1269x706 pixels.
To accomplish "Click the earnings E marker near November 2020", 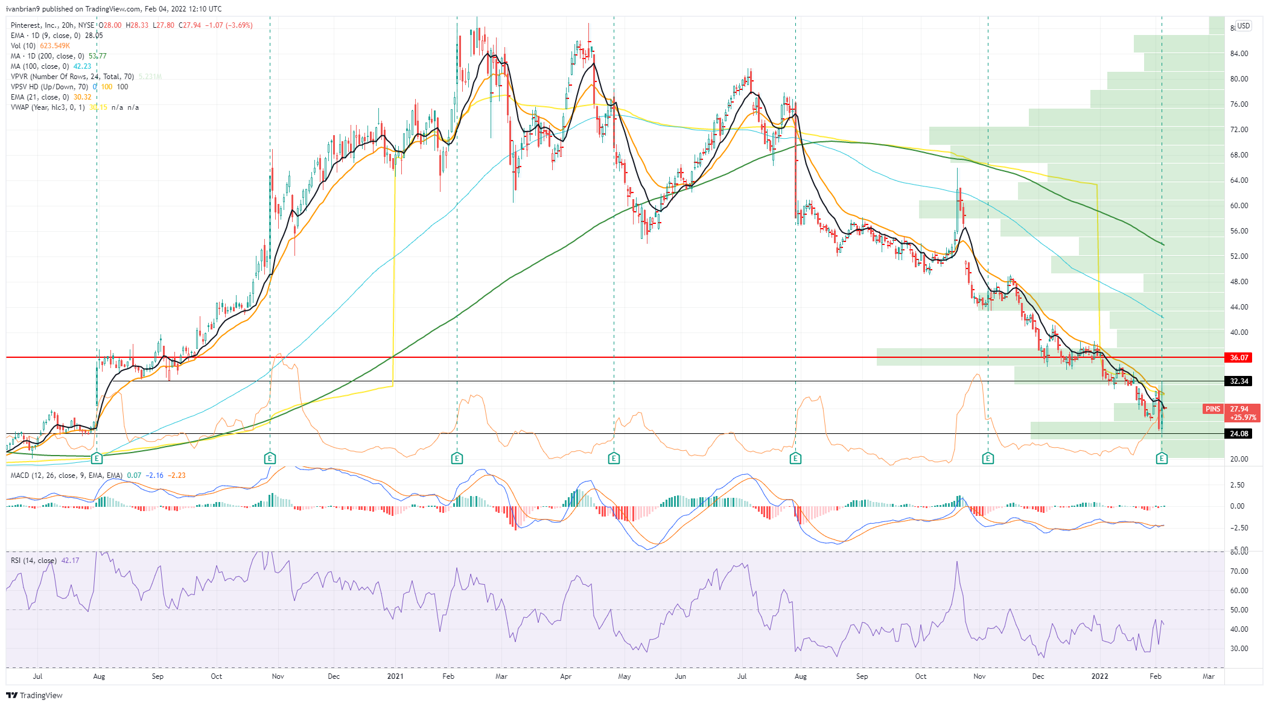I will tap(270, 459).
